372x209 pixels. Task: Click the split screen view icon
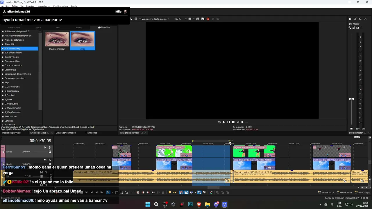[135, 19]
